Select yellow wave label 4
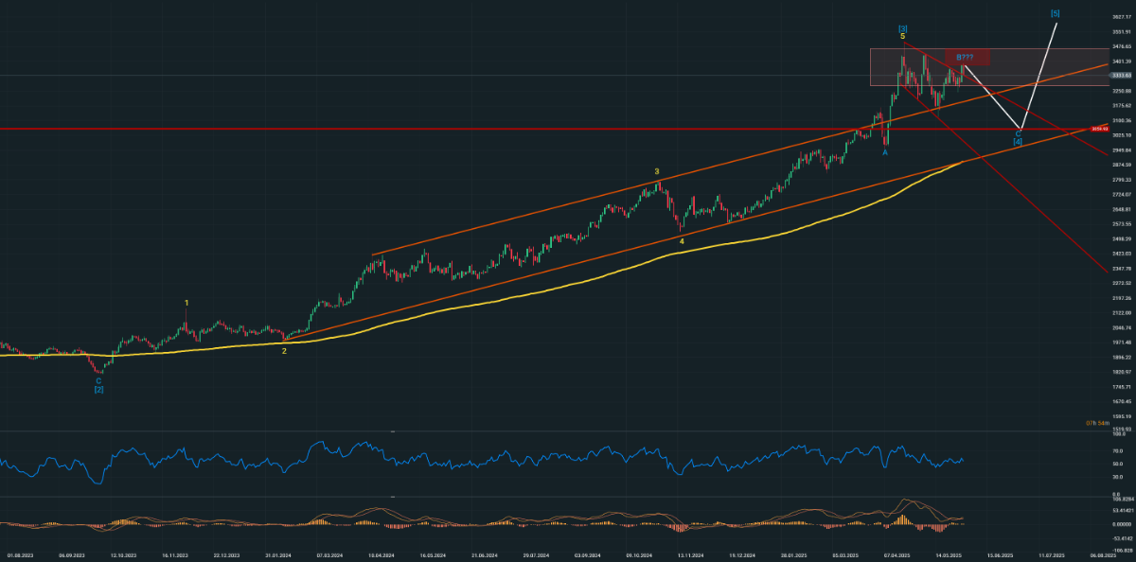1136x562 pixels. 682,241
